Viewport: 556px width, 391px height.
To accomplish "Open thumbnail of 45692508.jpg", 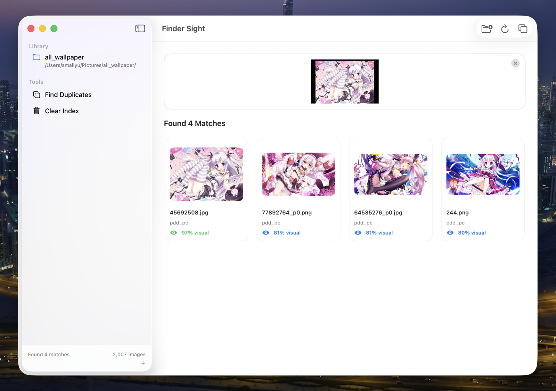I will click(x=206, y=174).
